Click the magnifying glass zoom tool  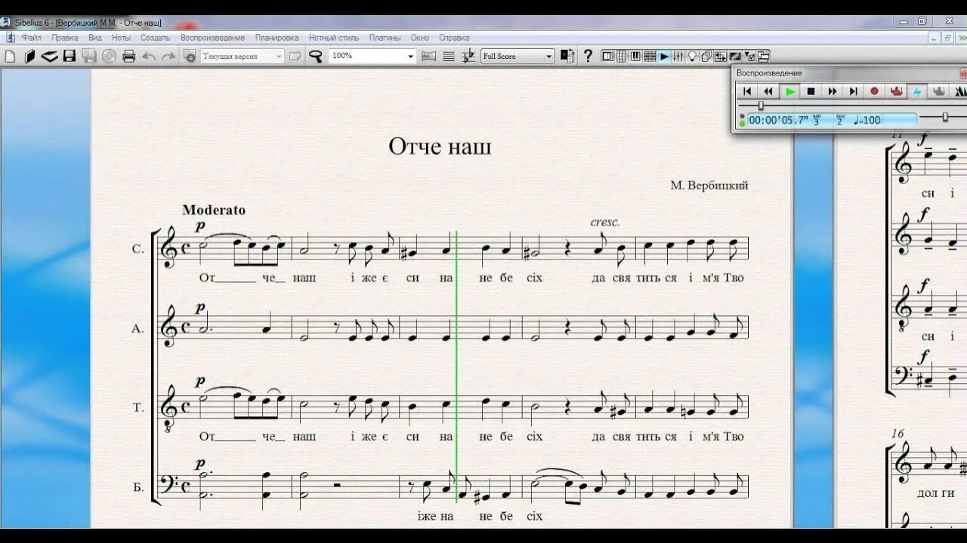click(316, 56)
